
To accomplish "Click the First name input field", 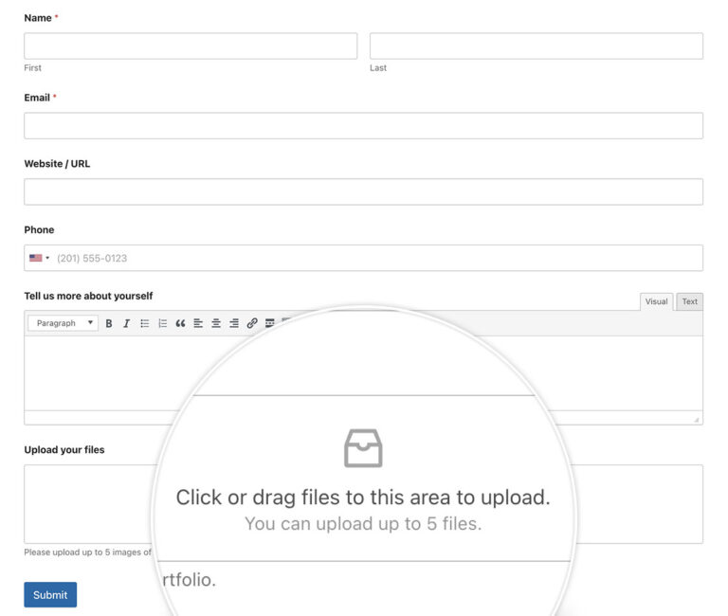I will pyautogui.click(x=191, y=46).
